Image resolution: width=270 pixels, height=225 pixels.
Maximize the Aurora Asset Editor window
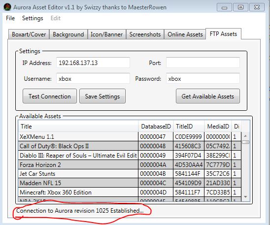coord(240,7)
